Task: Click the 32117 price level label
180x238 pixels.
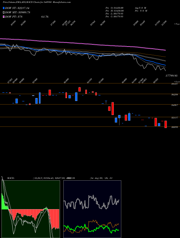Action: 175,118
